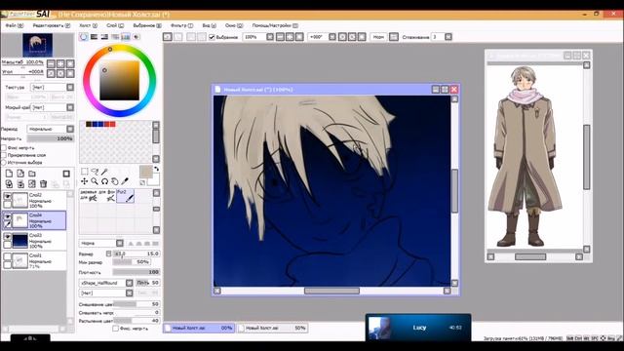
Task: Toggle visibility of layer Слой3
Action: (7, 236)
